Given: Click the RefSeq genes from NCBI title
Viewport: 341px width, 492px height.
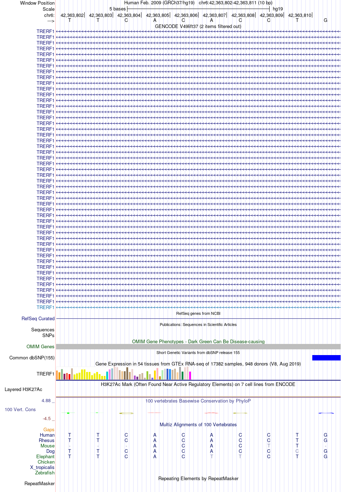Looking at the screenshot, I should (x=198, y=313).
